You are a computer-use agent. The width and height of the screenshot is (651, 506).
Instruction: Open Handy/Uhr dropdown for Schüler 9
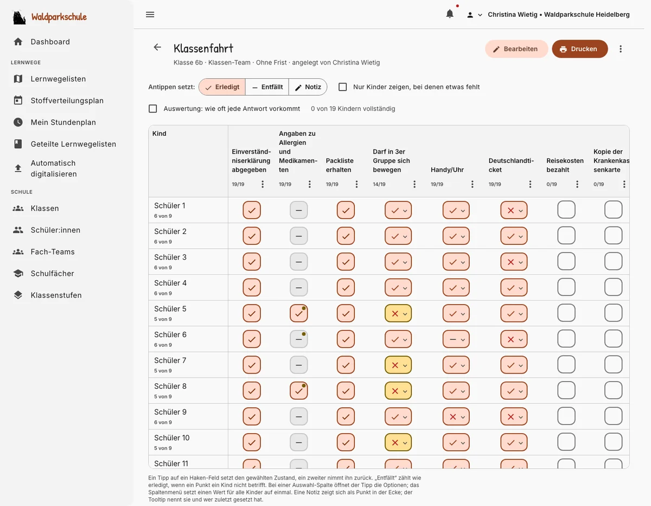click(456, 416)
